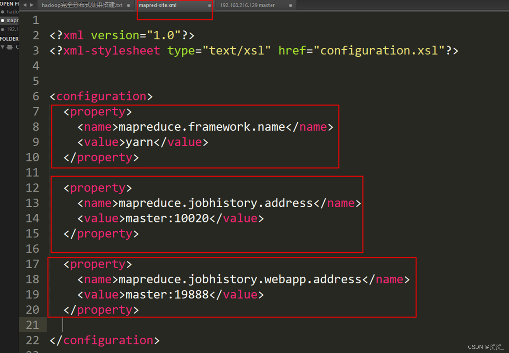Image resolution: width=509 pixels, height=353 pixels.
Task: Click the closing property tag on line 20
Action: point(101,310)
